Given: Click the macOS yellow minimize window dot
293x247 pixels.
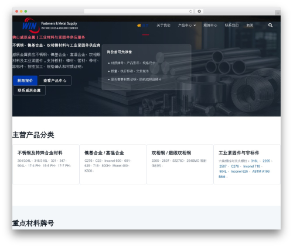Looking at the screenshot, I should point(21,11).
